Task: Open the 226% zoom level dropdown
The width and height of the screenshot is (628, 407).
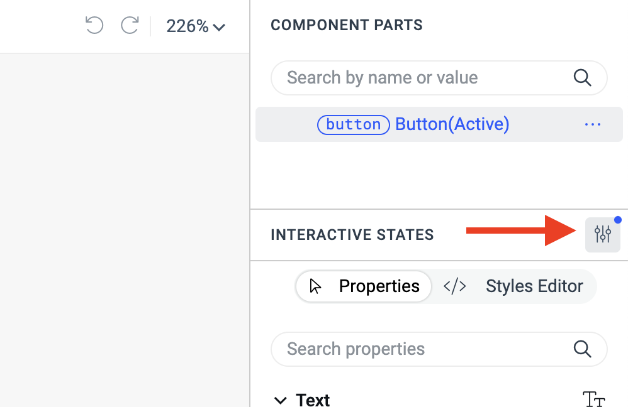Action: click(195, 26)
